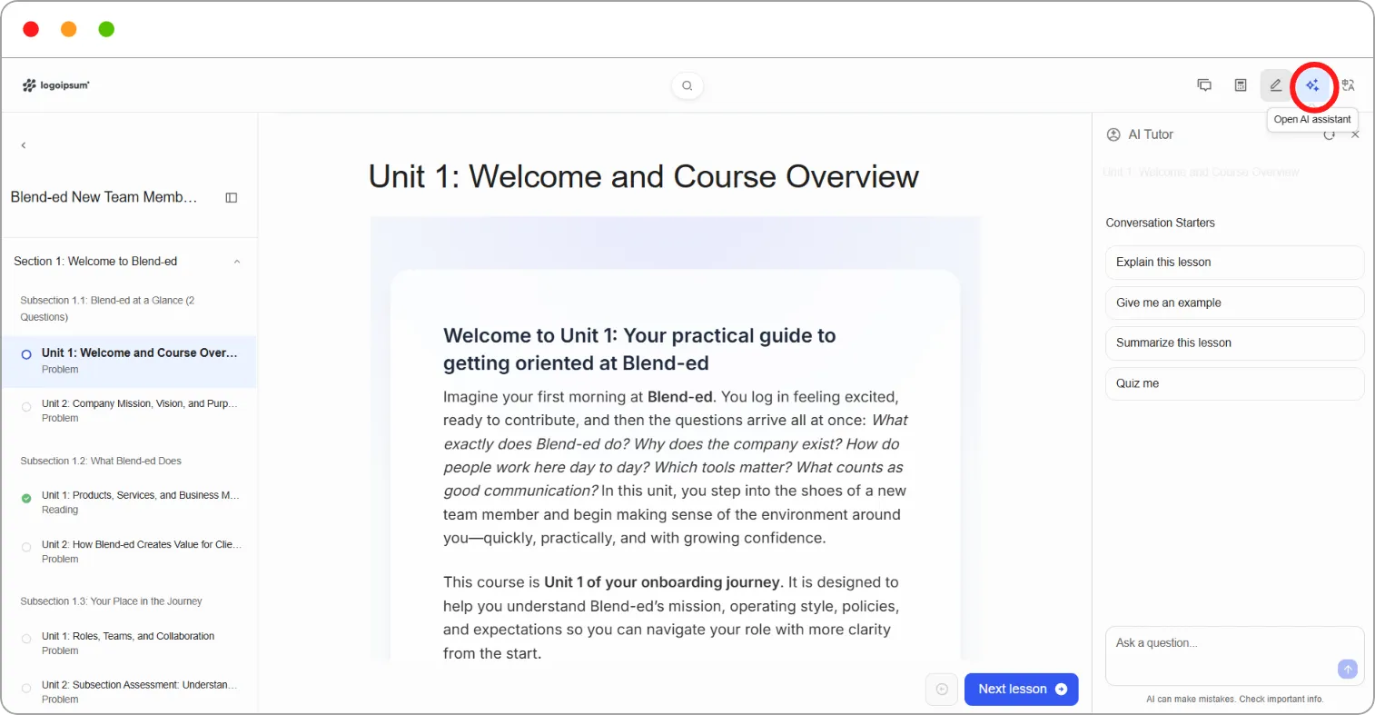
Task: Select the pencil notes icon
Action: click(x=1275, y=85)
